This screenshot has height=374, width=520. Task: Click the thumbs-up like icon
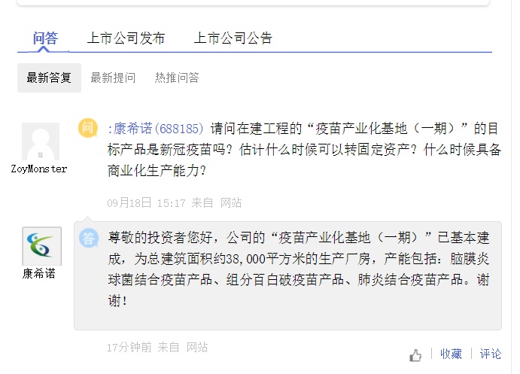pos(415,355)
